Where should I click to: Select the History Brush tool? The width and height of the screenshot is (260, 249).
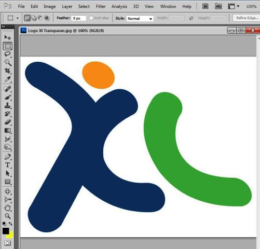tap(7, 114)
